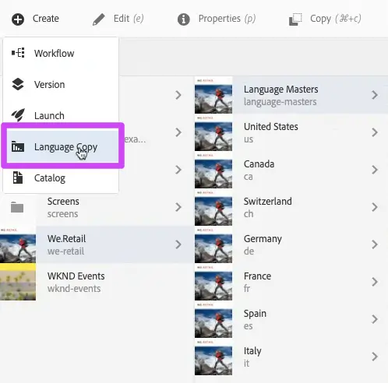Select the Language Masters thumbnail
This screenshot has width=388, height=383.
[213, 95]
